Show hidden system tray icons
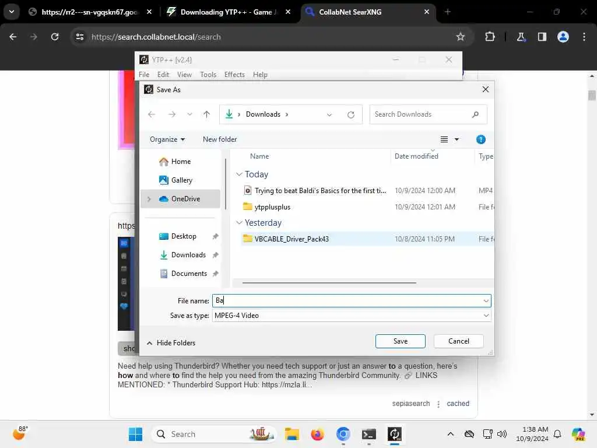 click(x=451, y=434)
